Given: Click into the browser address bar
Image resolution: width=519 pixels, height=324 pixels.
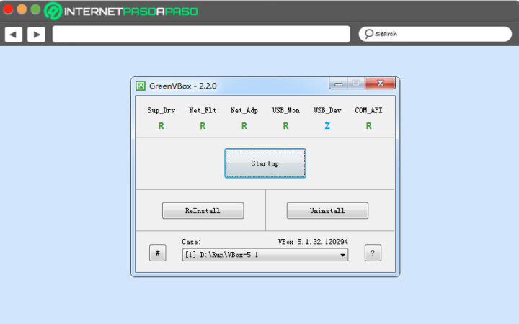Looking at the screenshot, I should pos(201,34).
